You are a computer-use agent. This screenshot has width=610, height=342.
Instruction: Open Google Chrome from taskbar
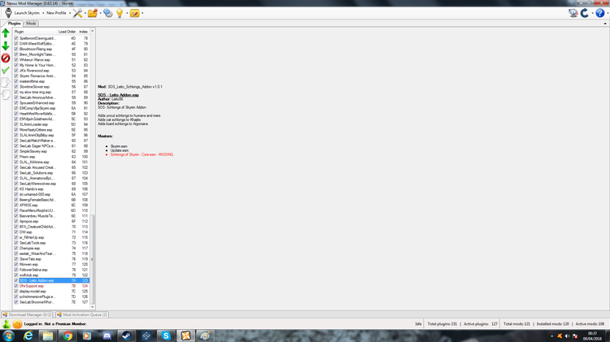click(x=68, y=336)
